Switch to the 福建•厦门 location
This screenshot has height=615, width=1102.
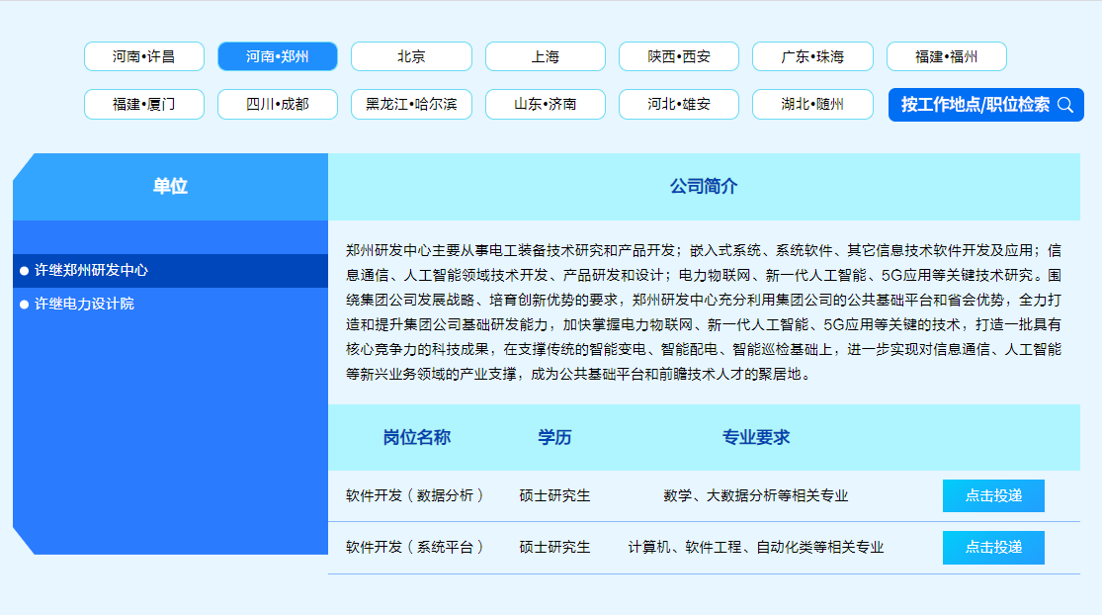[x=144, y=104]
